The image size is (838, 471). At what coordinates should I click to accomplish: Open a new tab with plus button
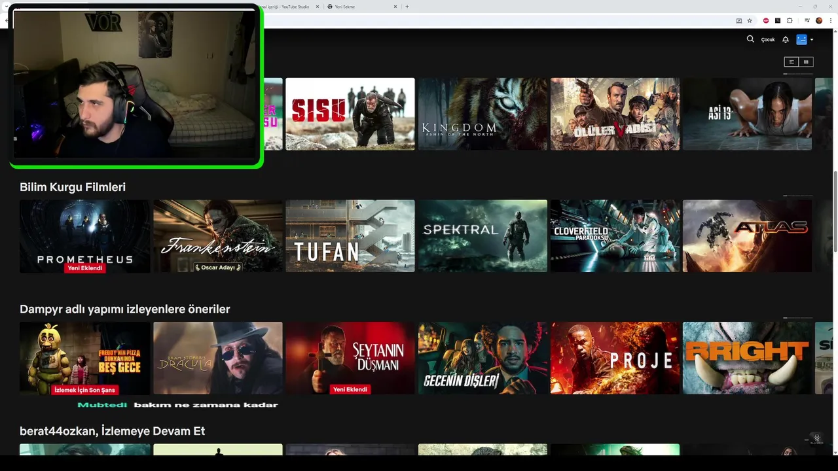407,7
